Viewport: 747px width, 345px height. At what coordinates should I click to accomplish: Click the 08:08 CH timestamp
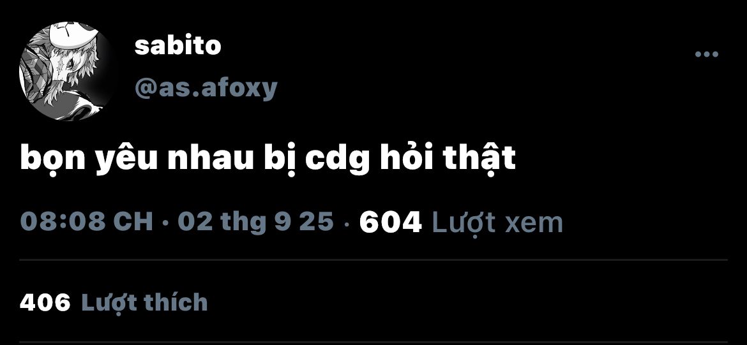[87, 222]
